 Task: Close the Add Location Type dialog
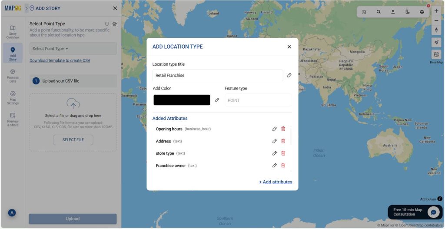coord(289,47)
